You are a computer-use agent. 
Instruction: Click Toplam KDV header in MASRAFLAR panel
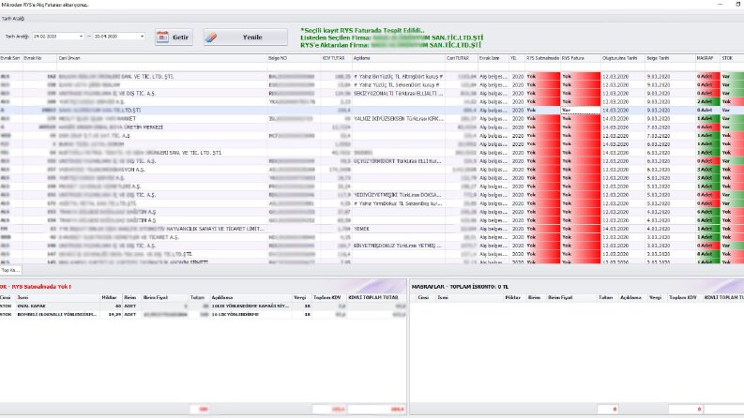(x=684, y=298)
